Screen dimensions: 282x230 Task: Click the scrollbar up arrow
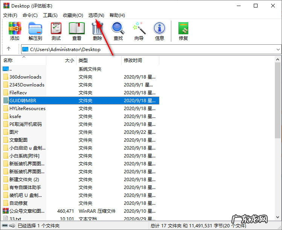pyautogui.click(x=278, y=59)
